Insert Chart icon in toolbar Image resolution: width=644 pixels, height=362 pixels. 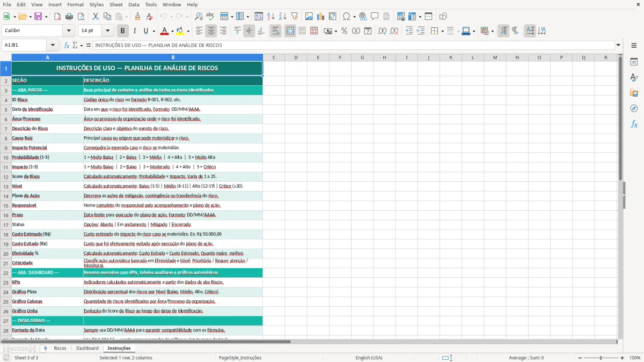click(321, 17)
